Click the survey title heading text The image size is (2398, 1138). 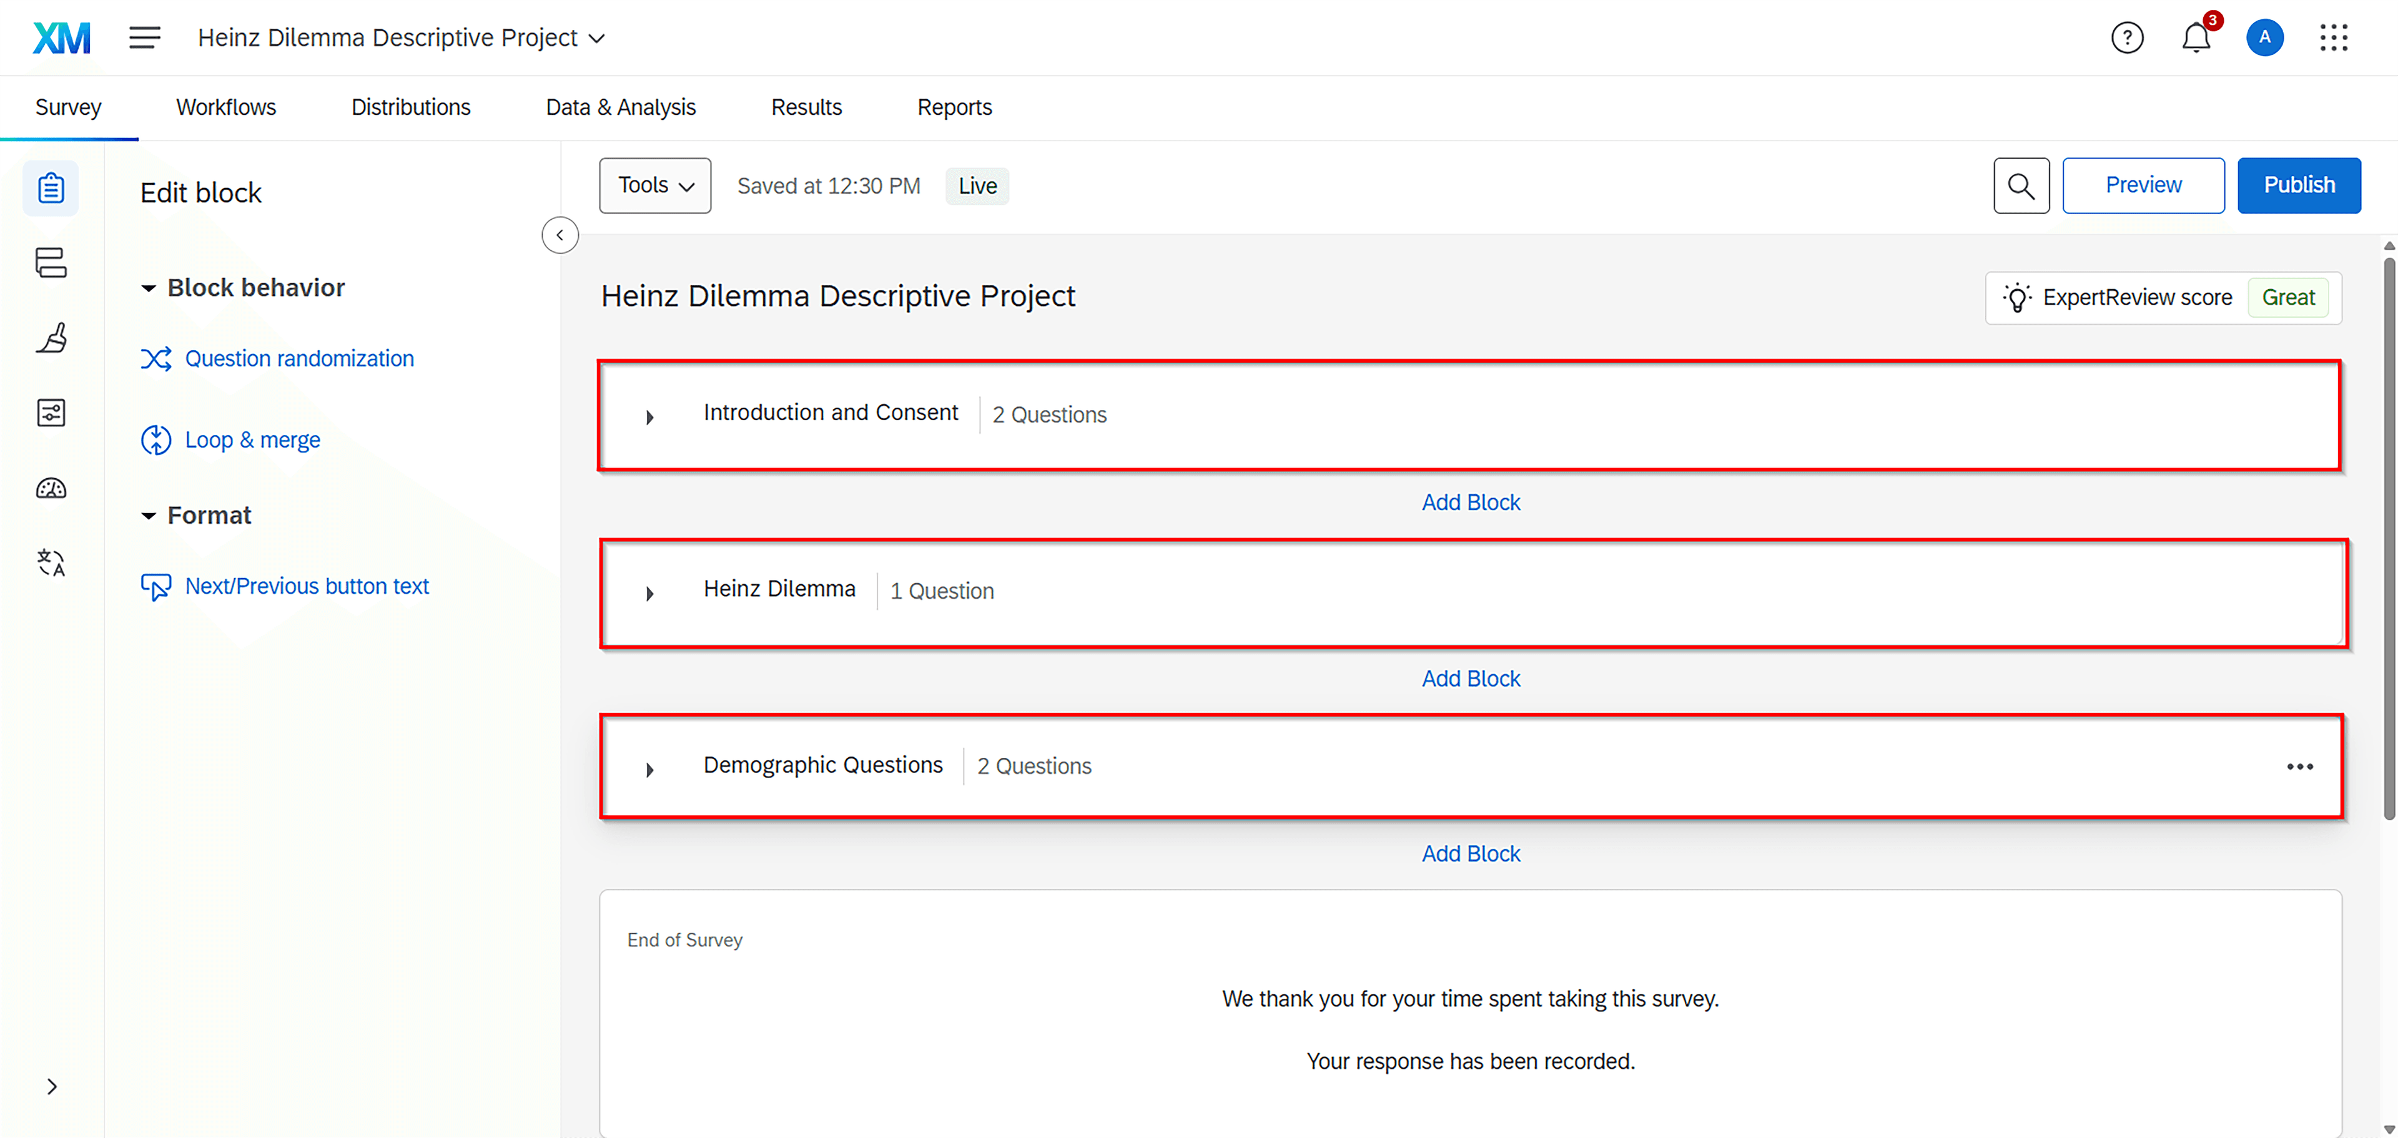pos(838,296)
